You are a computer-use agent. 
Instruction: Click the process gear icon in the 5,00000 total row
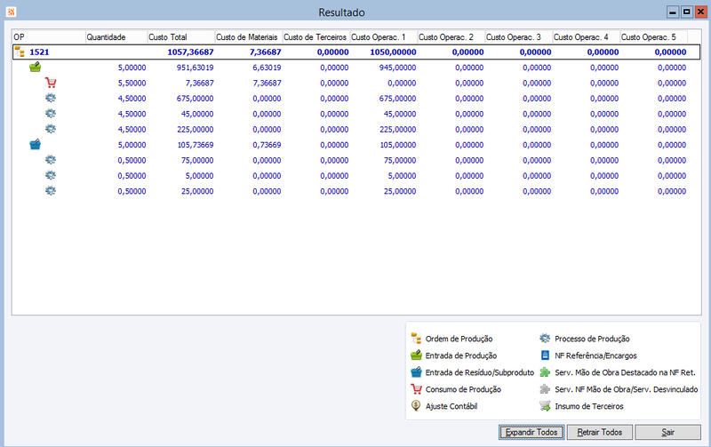tap(51, 175)
